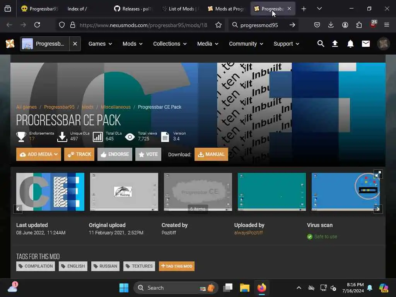The width and height of the screenshot is (396, 297).
Task: Switch to the Progressbar95 skull tab
Action: [39, 9]
